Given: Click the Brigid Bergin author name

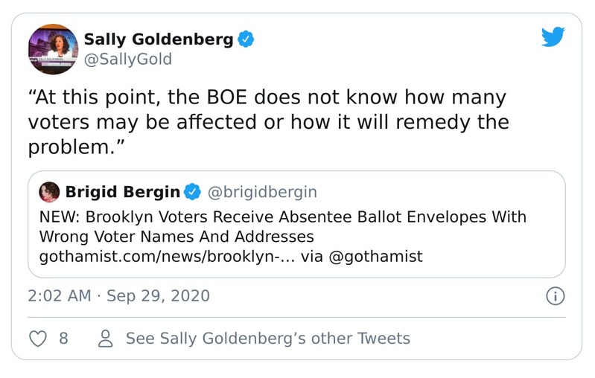Looking at the screenshot, I should pyautogui.click(x=123, y=192).
